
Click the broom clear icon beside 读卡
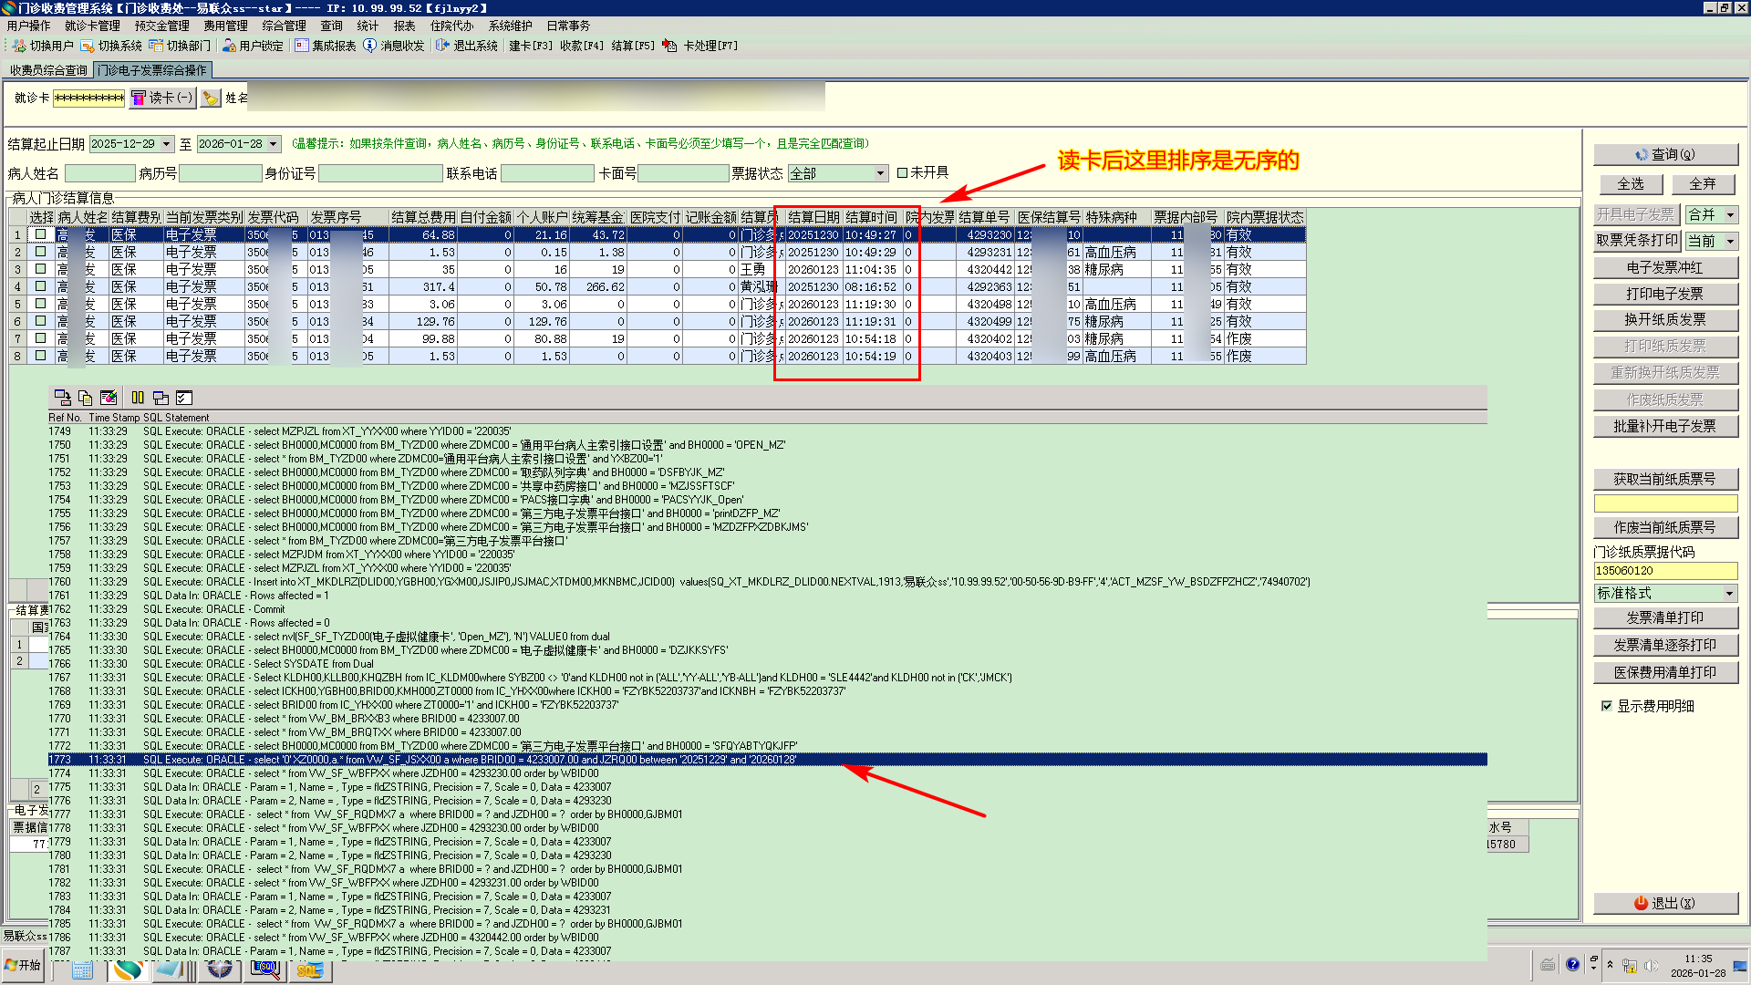tap(211, 98)
